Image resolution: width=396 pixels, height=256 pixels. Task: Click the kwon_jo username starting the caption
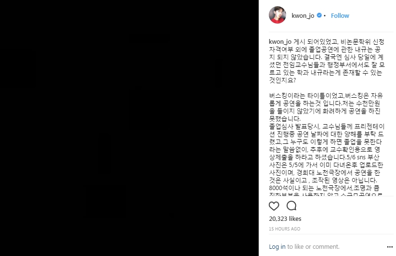(280, 41)
